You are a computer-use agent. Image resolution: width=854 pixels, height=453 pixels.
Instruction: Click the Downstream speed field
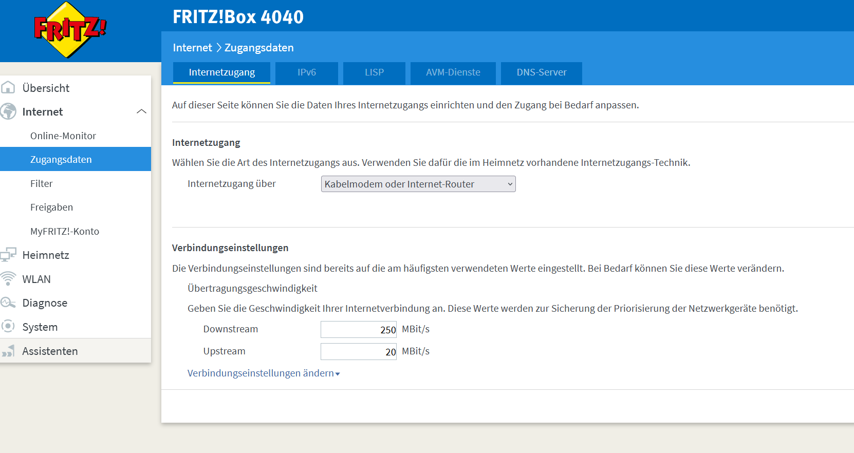click(359, 330)
